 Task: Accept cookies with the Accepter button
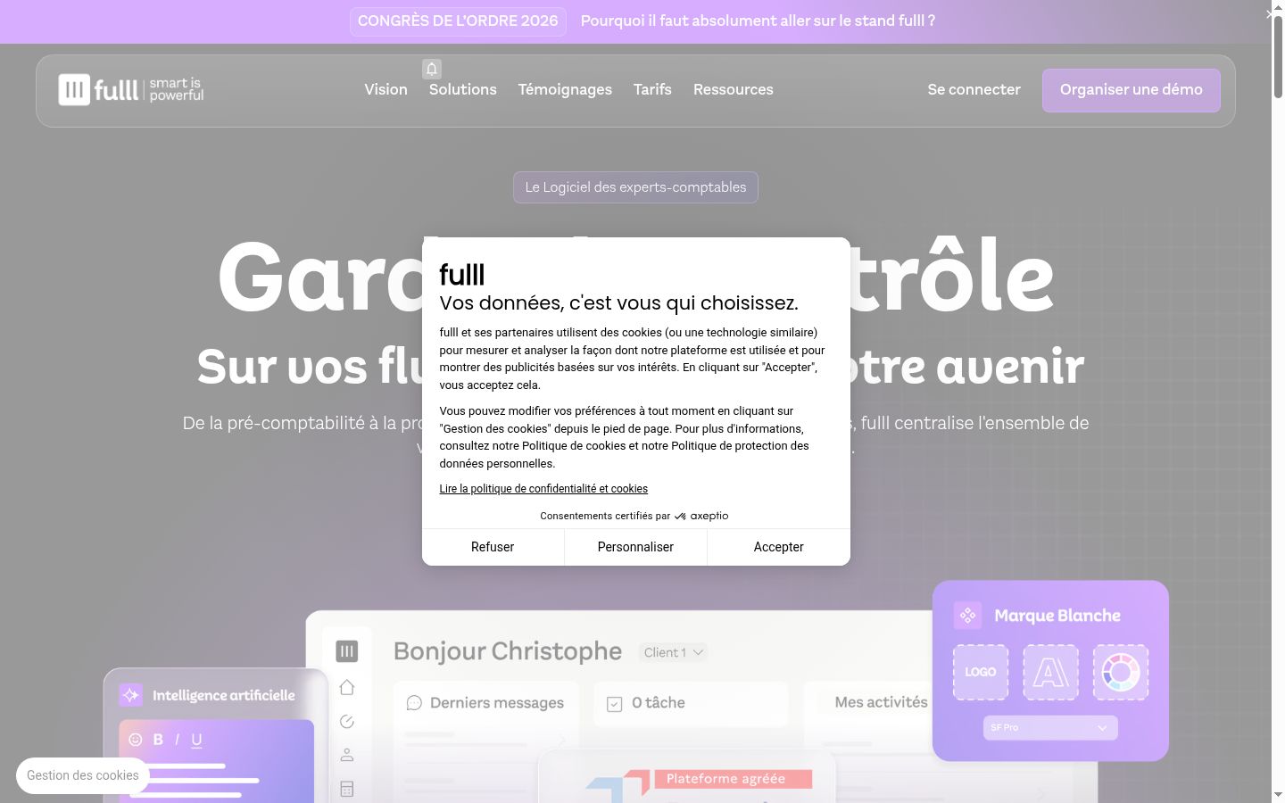779,547
